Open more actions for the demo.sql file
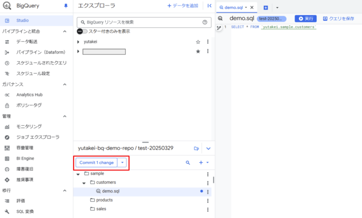This screenshot has width=362, height=218. [x=208, y=192]
